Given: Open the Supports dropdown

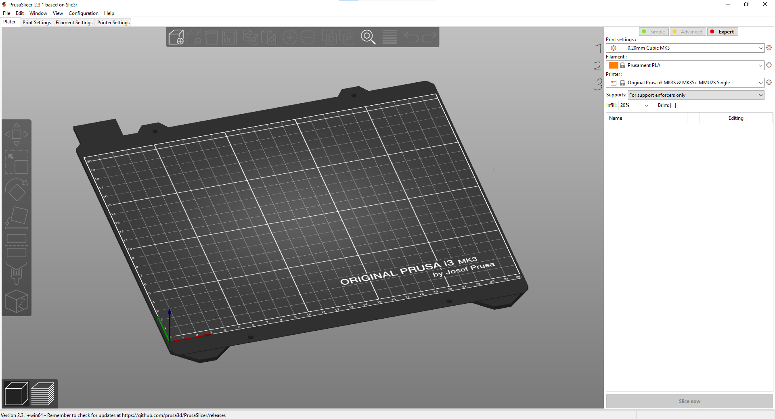Looking at the screenshot, I should click(x=696, y=95).
